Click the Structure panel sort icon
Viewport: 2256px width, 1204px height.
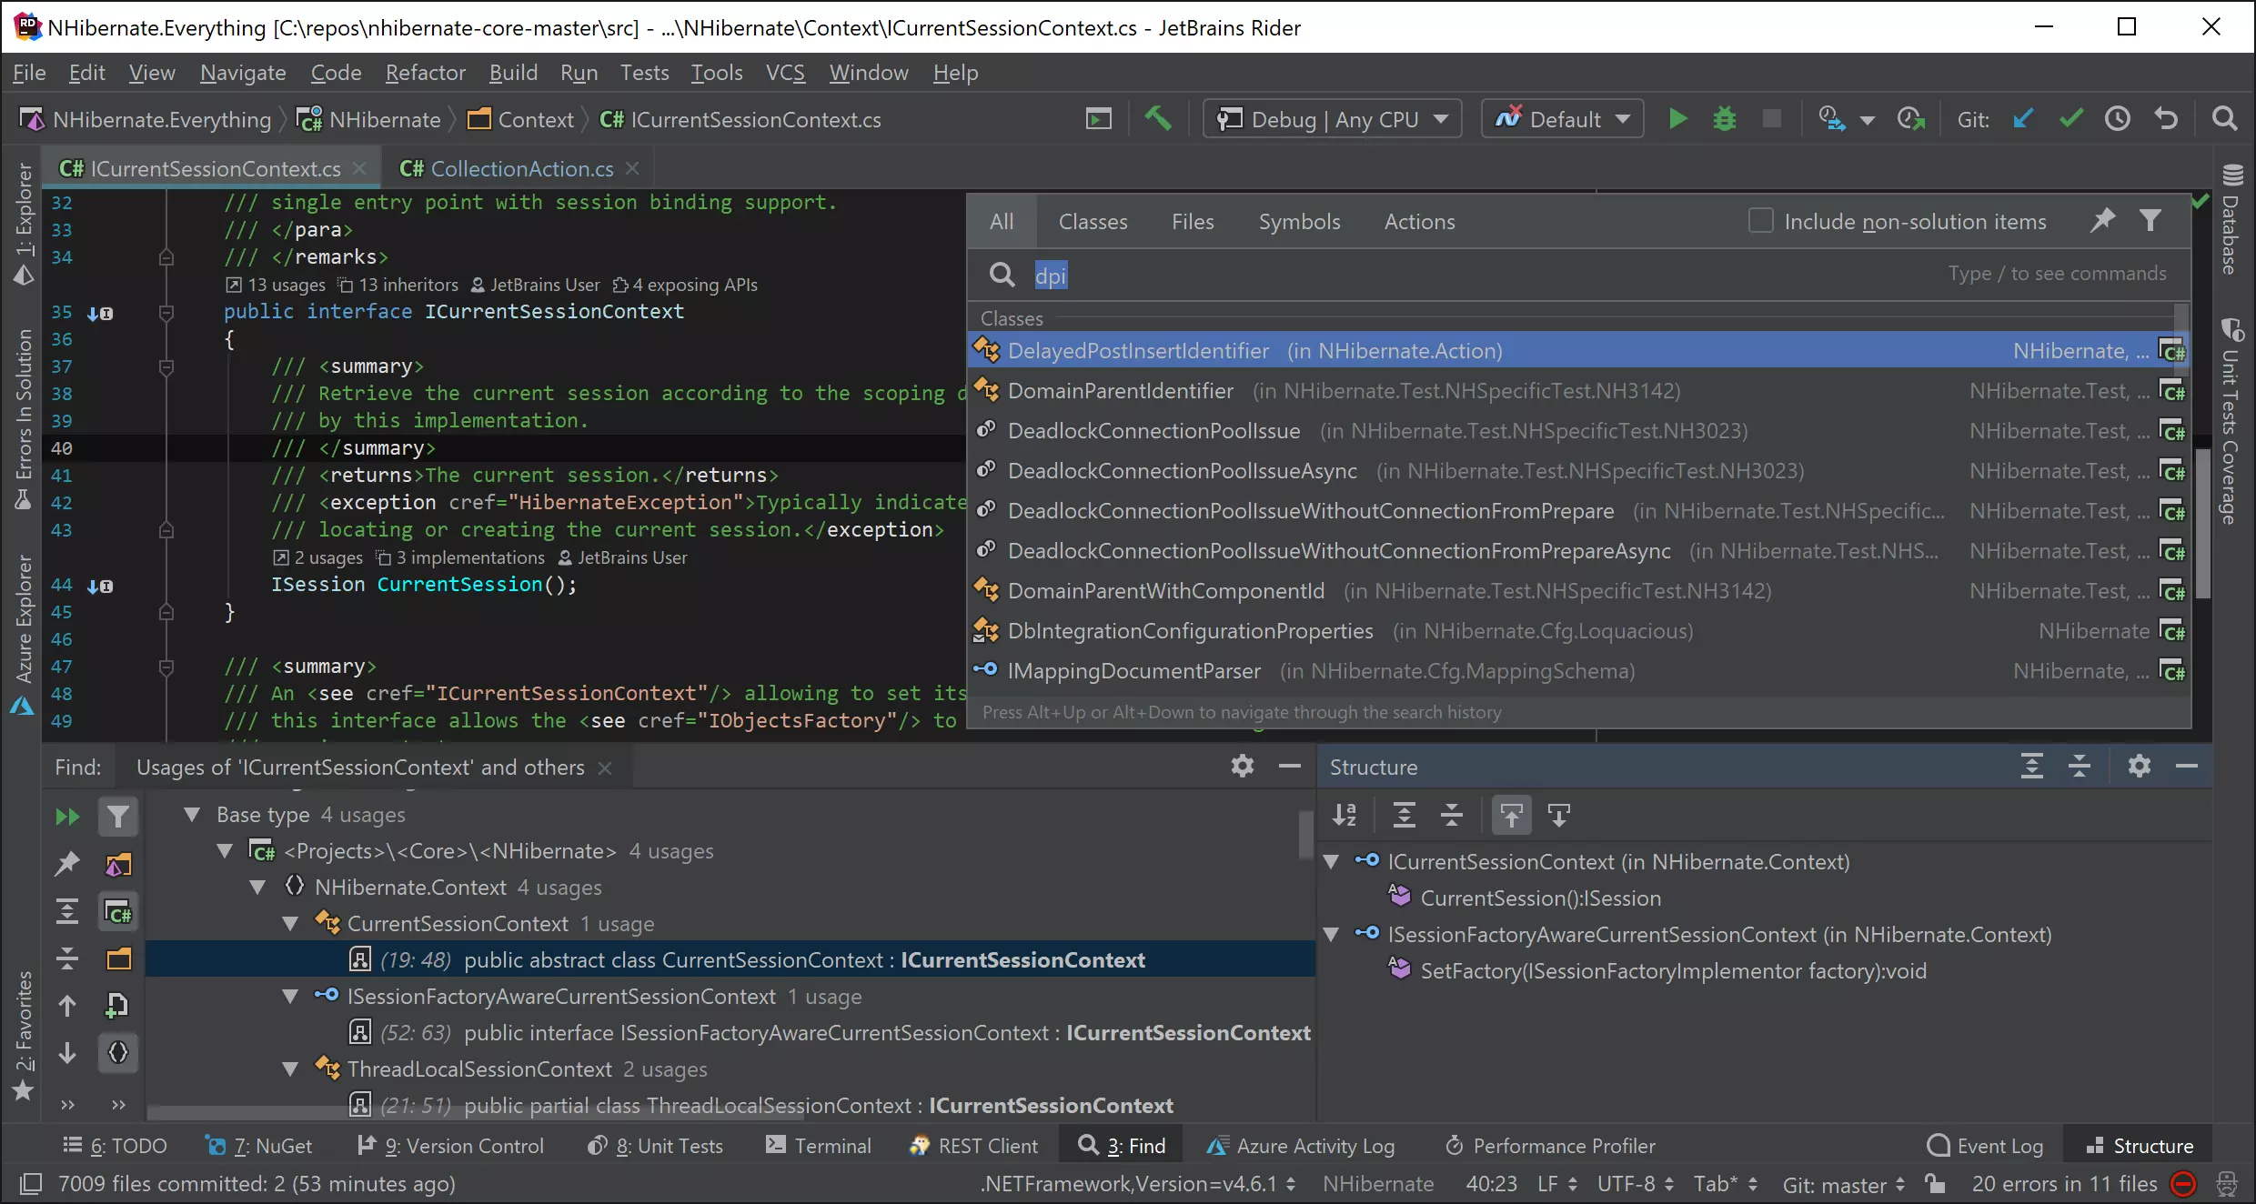[x=1345, y=815]
